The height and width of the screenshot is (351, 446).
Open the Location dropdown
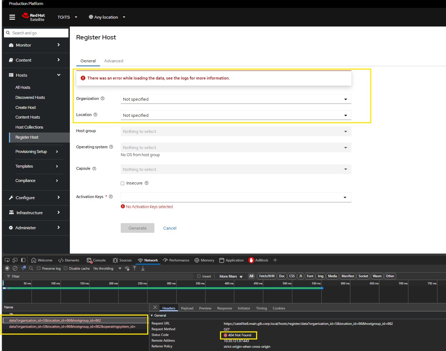[x=236, y=115]
